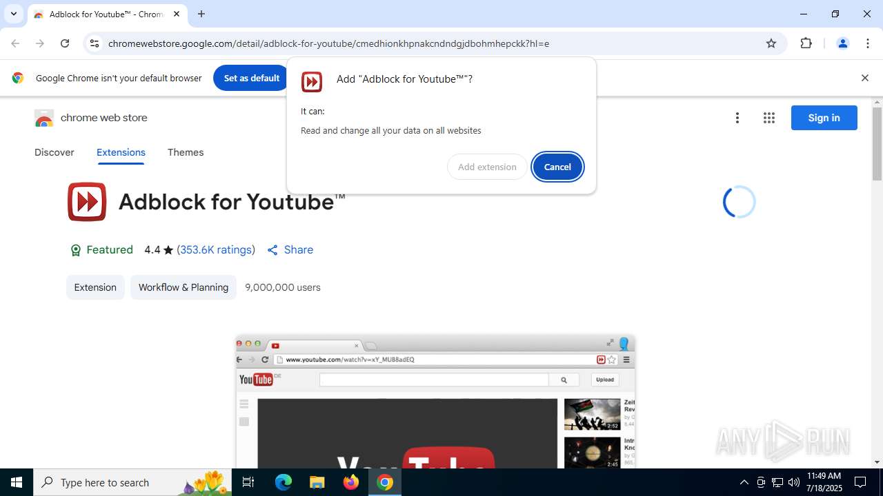Open a new browser tab

tap(201, 14)
